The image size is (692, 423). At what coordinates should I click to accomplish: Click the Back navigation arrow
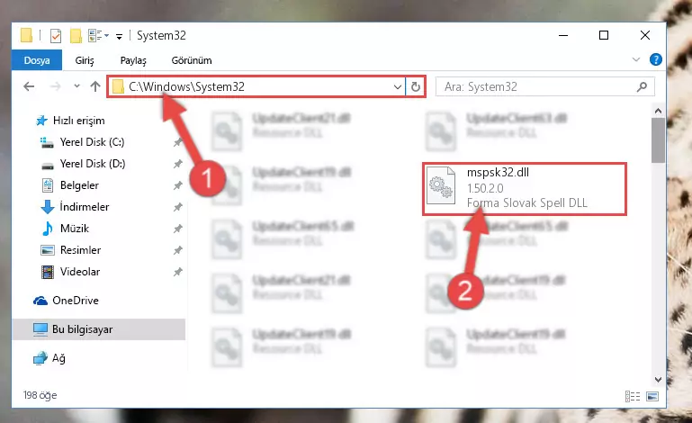tap(29, 86)
